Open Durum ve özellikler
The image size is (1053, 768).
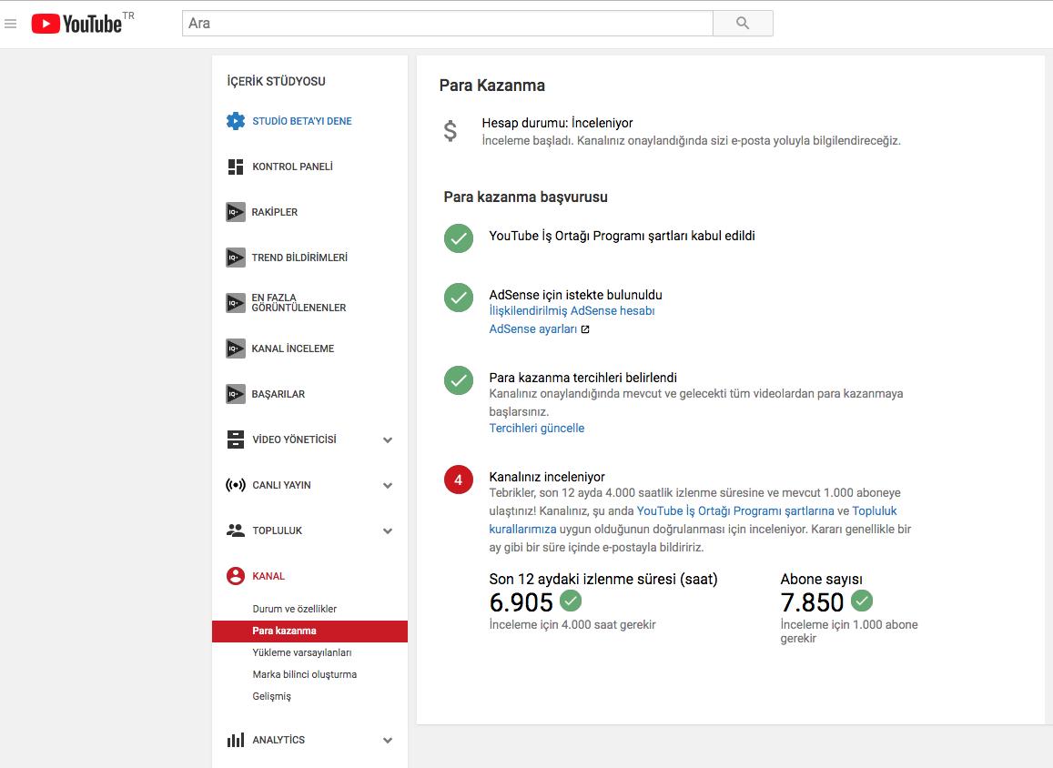pyautogui.click(x=295, y=609)
